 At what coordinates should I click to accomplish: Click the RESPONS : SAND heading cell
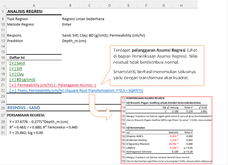(x=24, y=108)
